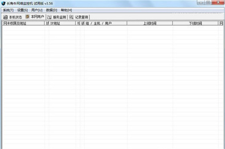Open the 设置[S] menu
This screenshot has width=225, height=149.
pyautogui.click(x=22, y=10)
